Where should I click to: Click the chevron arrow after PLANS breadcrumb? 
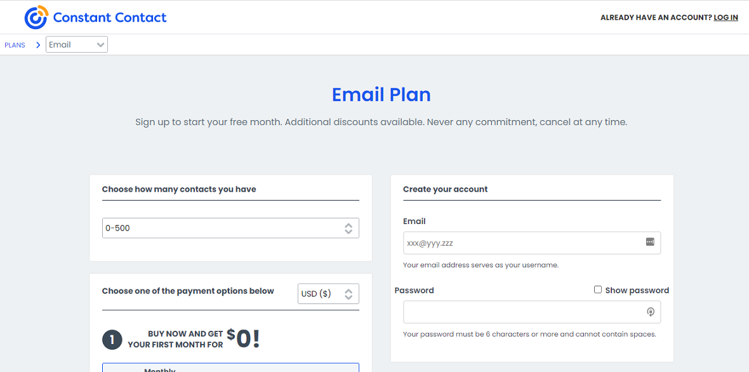pos(37,44)
